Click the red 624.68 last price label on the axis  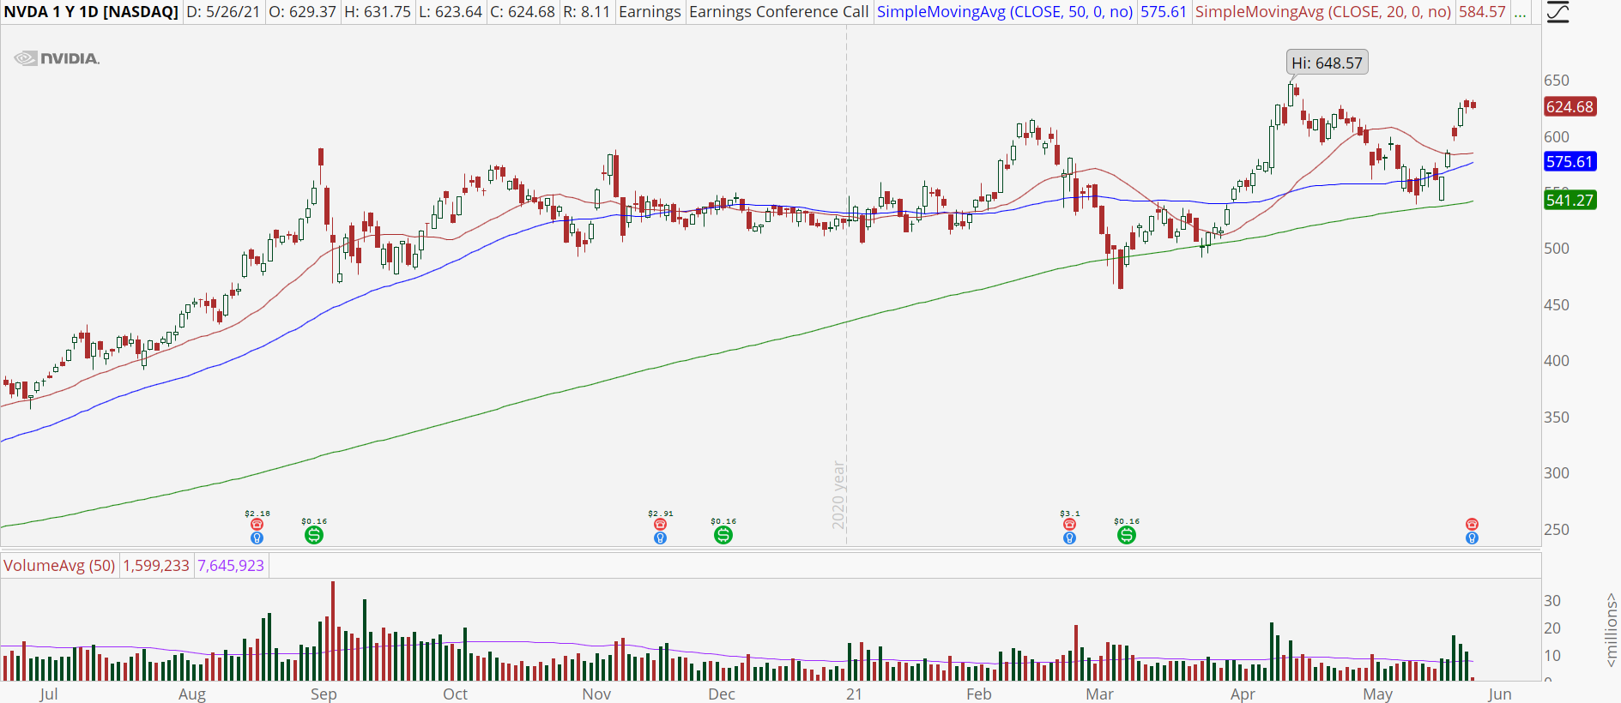click(x=1570, y=106)
